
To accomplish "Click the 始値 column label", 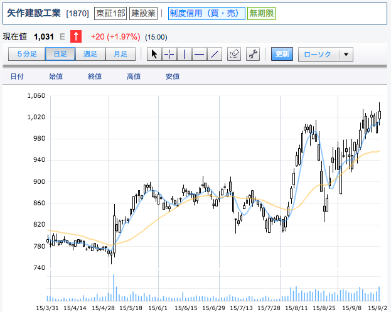I will pyautogui.click(x=56, y=77).
